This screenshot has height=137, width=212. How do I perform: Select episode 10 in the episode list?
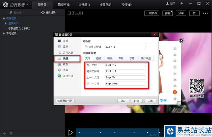tap(175, 48)
